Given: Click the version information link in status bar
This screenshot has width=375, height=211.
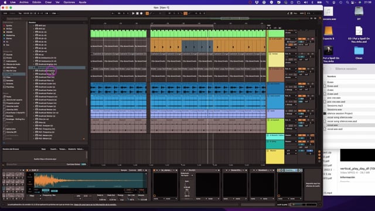Looking at the screenshot, I should point(95,205).
